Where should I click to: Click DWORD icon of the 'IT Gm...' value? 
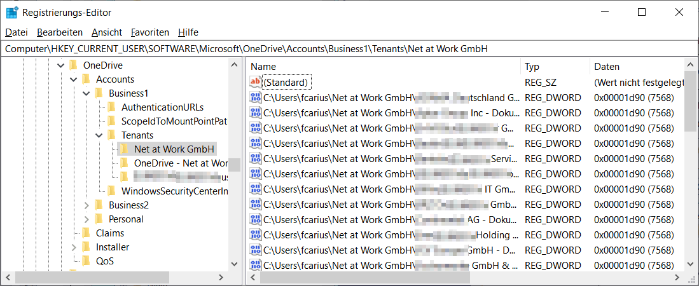(256, 188)
